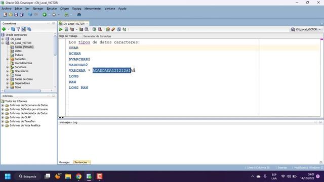The image size is (324, 182).
Task: Open the Forward navigation history dropdown arrow
Action: pyautogui.click(x=59, y=15)
